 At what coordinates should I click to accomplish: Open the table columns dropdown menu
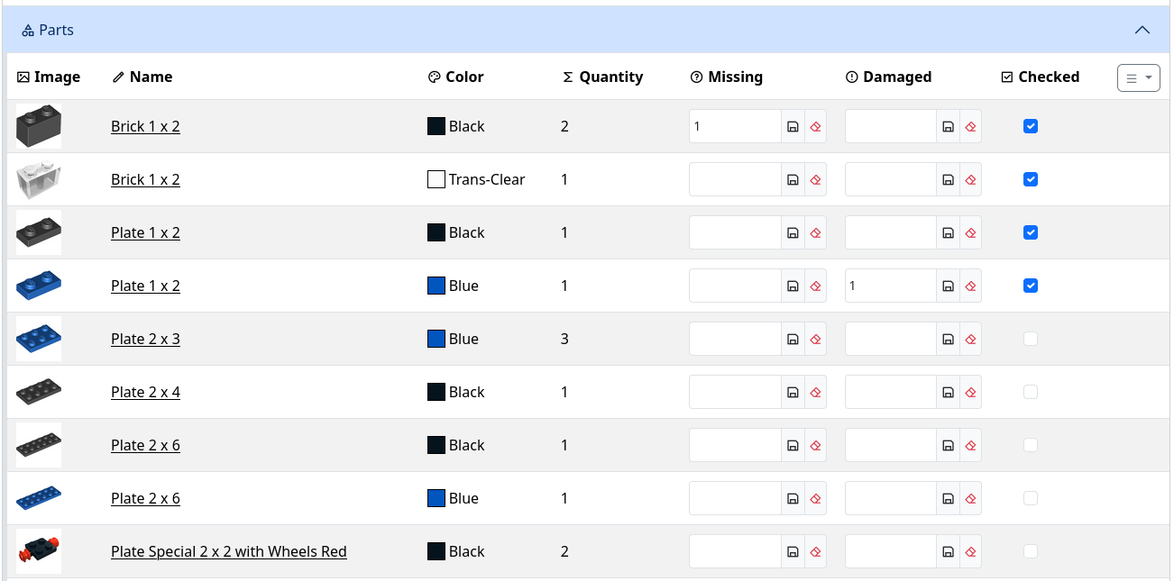point(1138,78)
